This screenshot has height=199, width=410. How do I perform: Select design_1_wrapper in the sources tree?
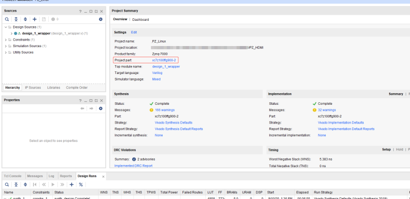coord(36,33)
